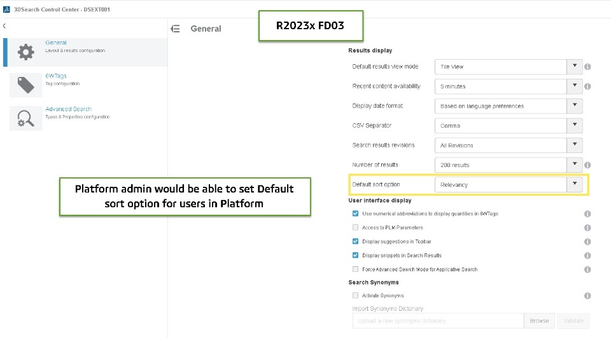Click info icon beside Recent content availability

click(588, 86)
